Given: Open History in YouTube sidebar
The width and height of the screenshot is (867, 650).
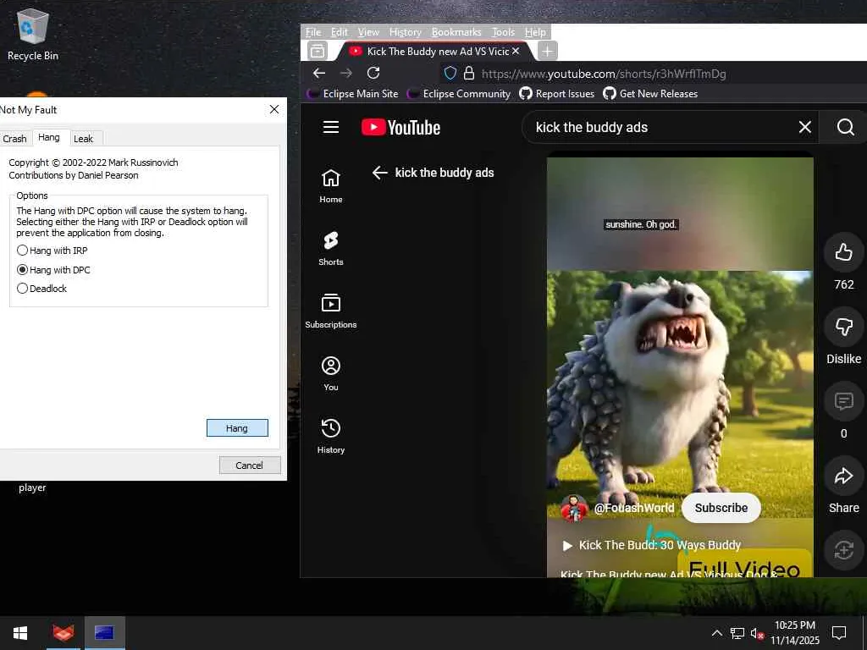Looking at the screenshot, I should pos(331,436).
